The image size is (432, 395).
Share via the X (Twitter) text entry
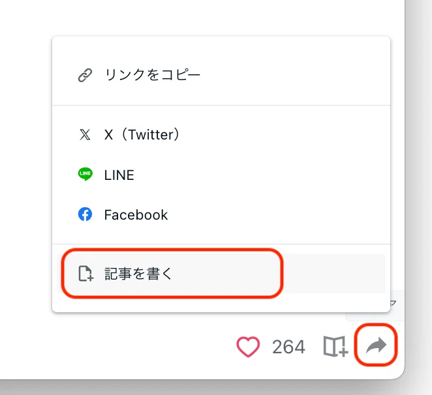[x=142, y=135]
